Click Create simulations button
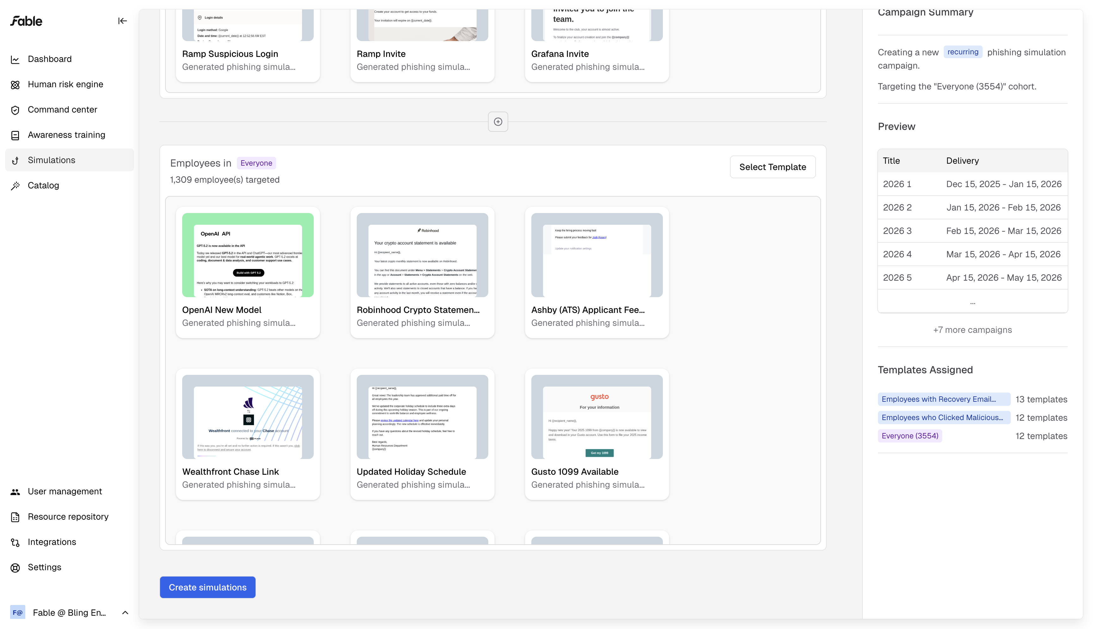1093x629 pixels. point(207,588)
